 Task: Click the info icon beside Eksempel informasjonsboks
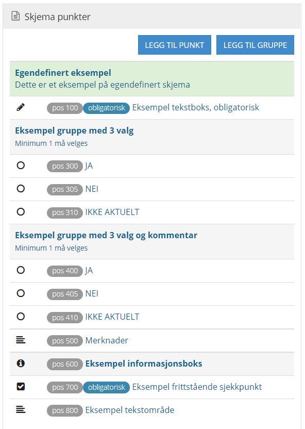coord(21,364)
